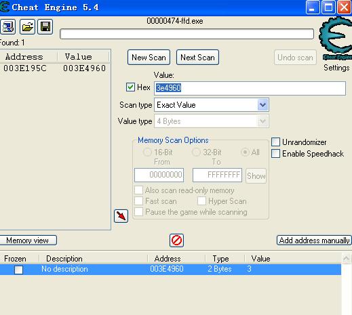The width and height of the screenshot is (352, 315).
Task: Click the red arrow add-to-list icon
Action: (121, 216)
